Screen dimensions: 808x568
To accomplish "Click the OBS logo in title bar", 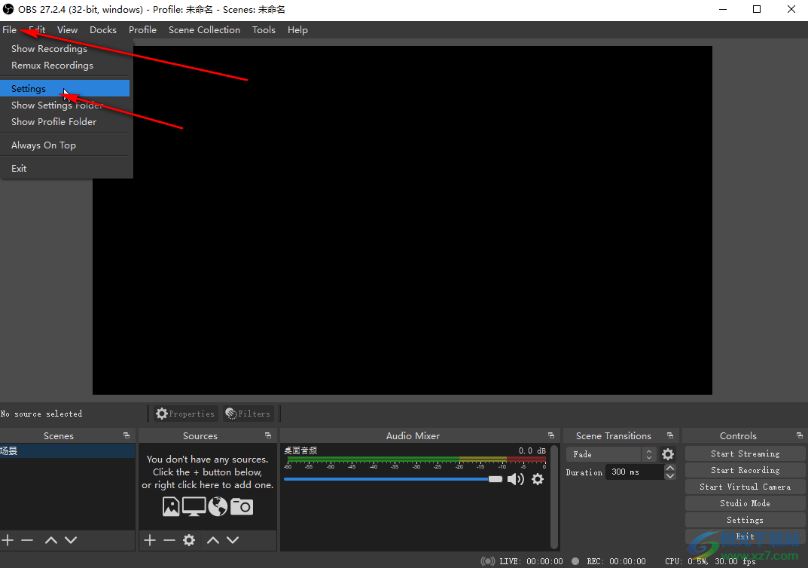I will click(x=8, y=9).
